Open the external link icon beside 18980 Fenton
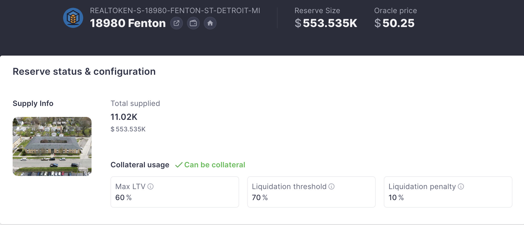Viewport: 524px width, 225px height. (x=177, y=23)
